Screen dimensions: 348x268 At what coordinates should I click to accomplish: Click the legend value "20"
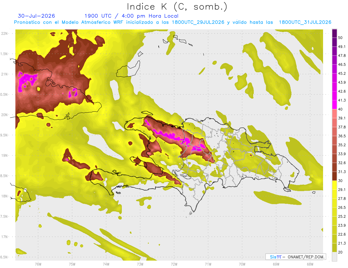(341, 252)
